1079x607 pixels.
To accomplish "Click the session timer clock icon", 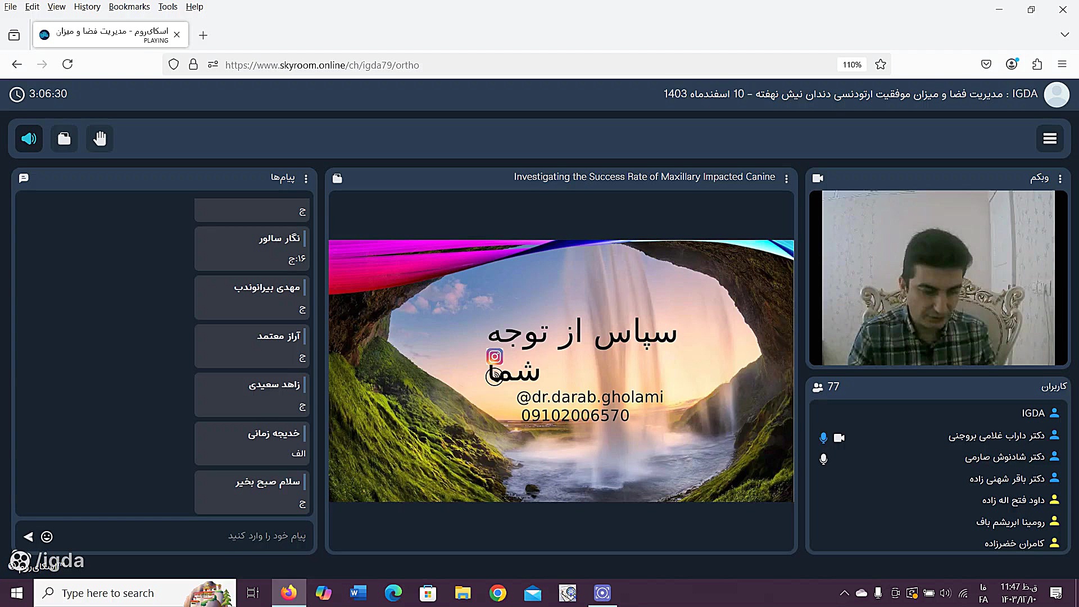I will (17, 94).
